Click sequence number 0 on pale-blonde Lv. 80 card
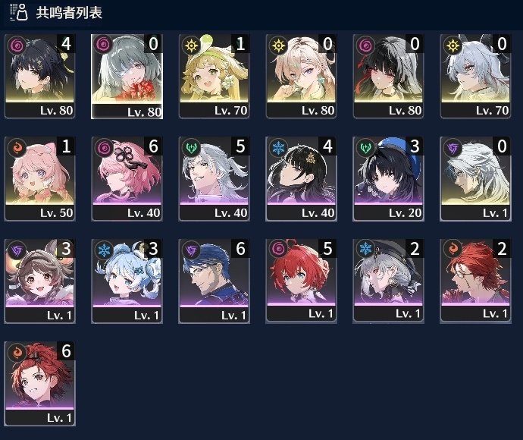Image resolution: width=523 pixels, height=440 pixels. tap(327, 44)
